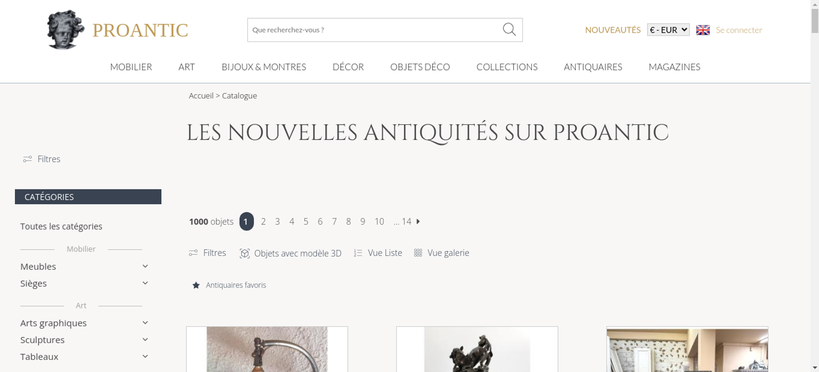Open the BIJOUX & MONTRES menu
The width and height of the screenshot is (819, 372).
pyautogui.click(x=264, y=67)
